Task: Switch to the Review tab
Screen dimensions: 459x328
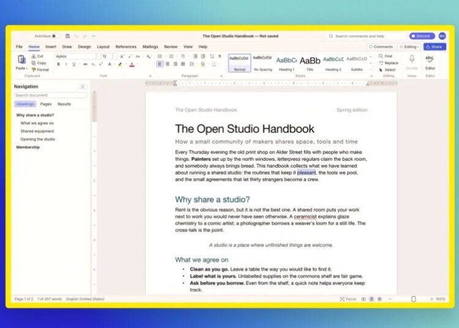Action: tap(171, 47)
